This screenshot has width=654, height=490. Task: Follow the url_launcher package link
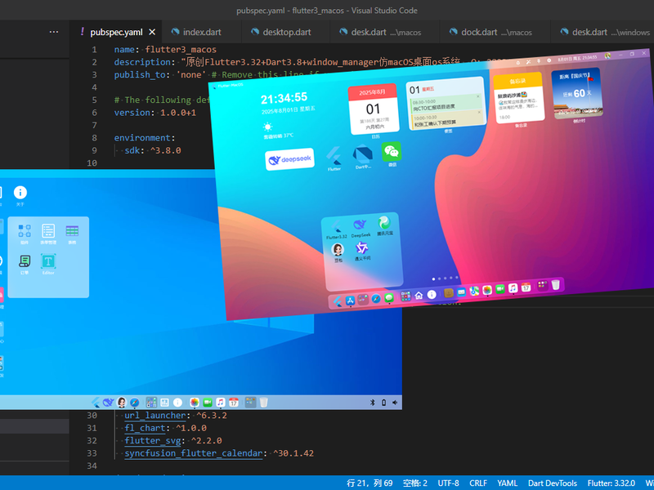click(x=155, y=416)
